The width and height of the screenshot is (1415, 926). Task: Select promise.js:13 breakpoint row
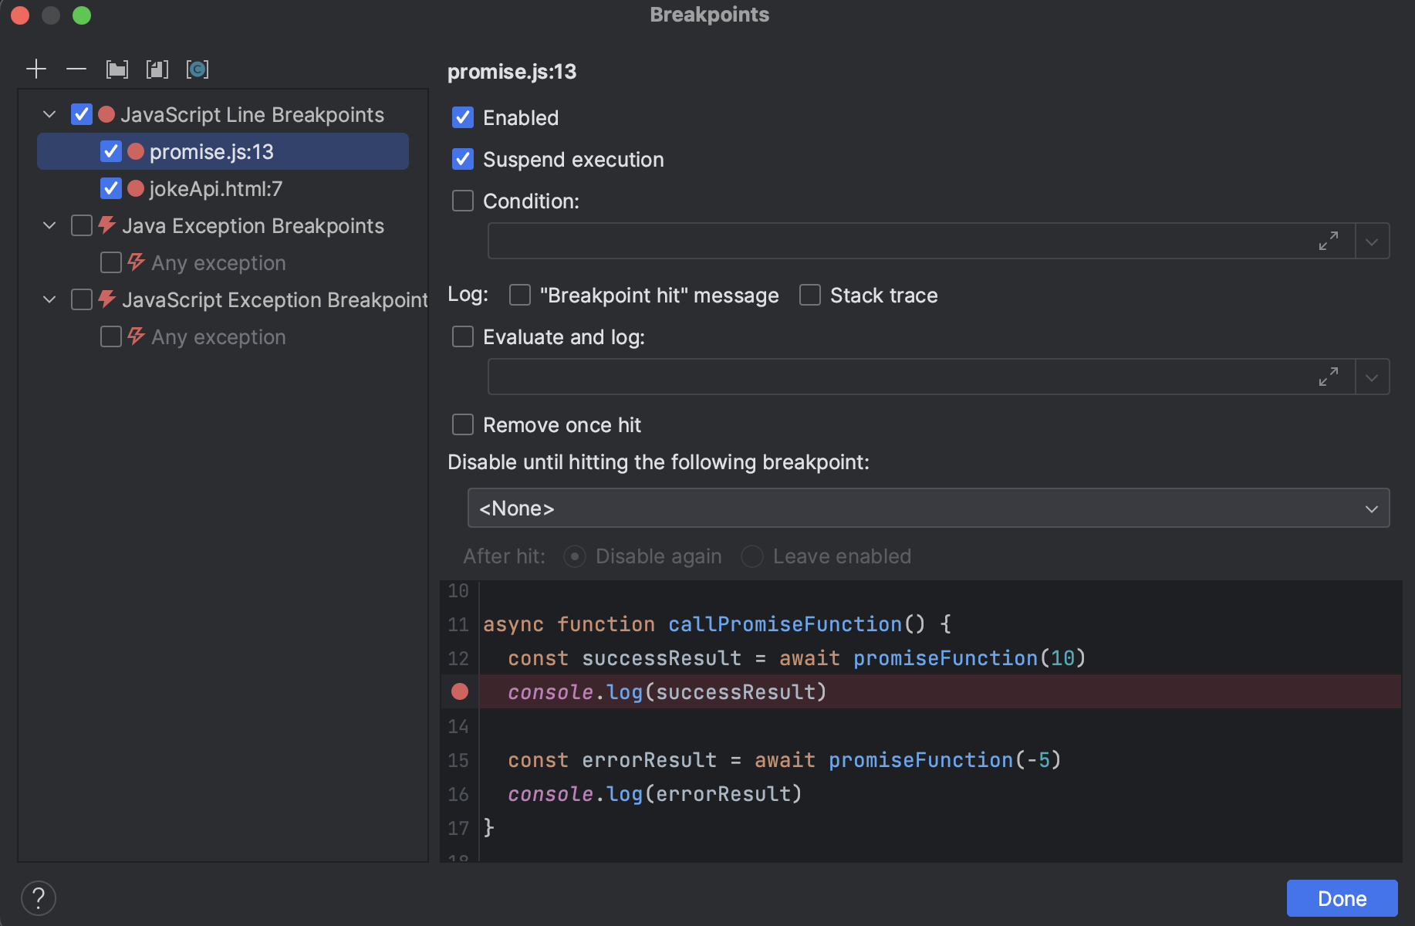(x=223, y=151)
